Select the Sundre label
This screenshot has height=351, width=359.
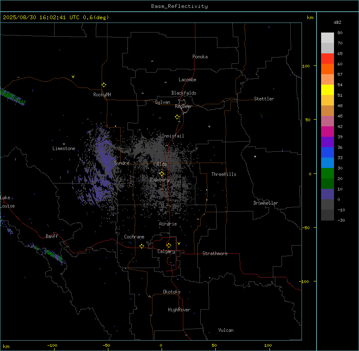[x=122, y=163]
